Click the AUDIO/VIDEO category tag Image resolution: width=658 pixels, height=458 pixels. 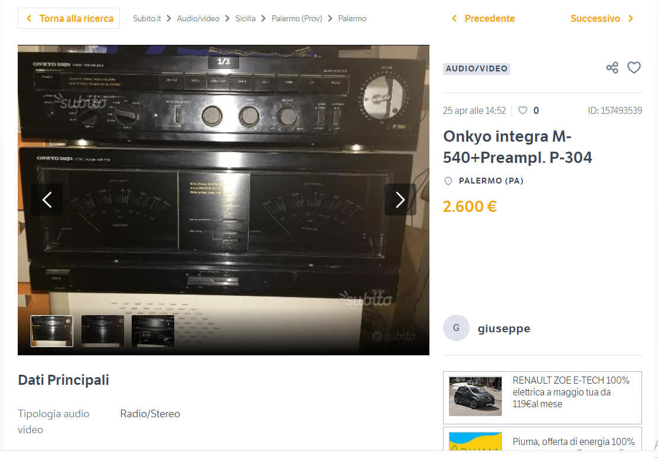coord(477,69)
